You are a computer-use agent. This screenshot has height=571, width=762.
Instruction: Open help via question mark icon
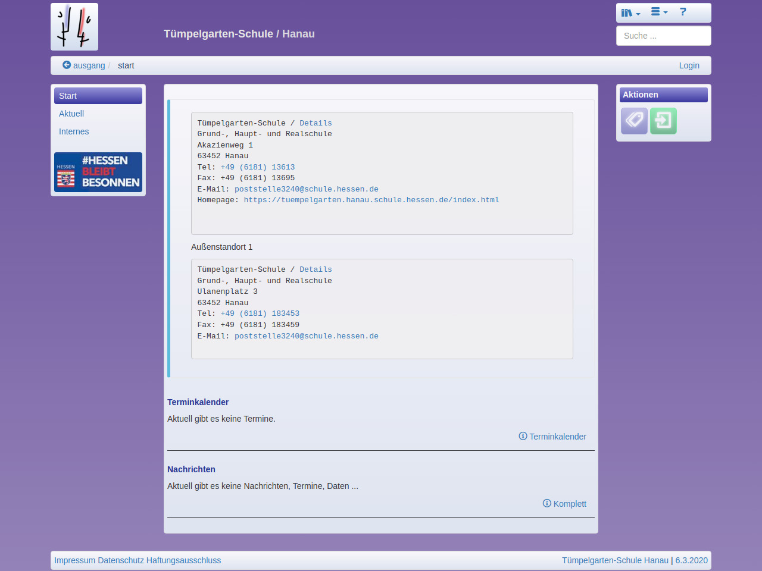683,12
